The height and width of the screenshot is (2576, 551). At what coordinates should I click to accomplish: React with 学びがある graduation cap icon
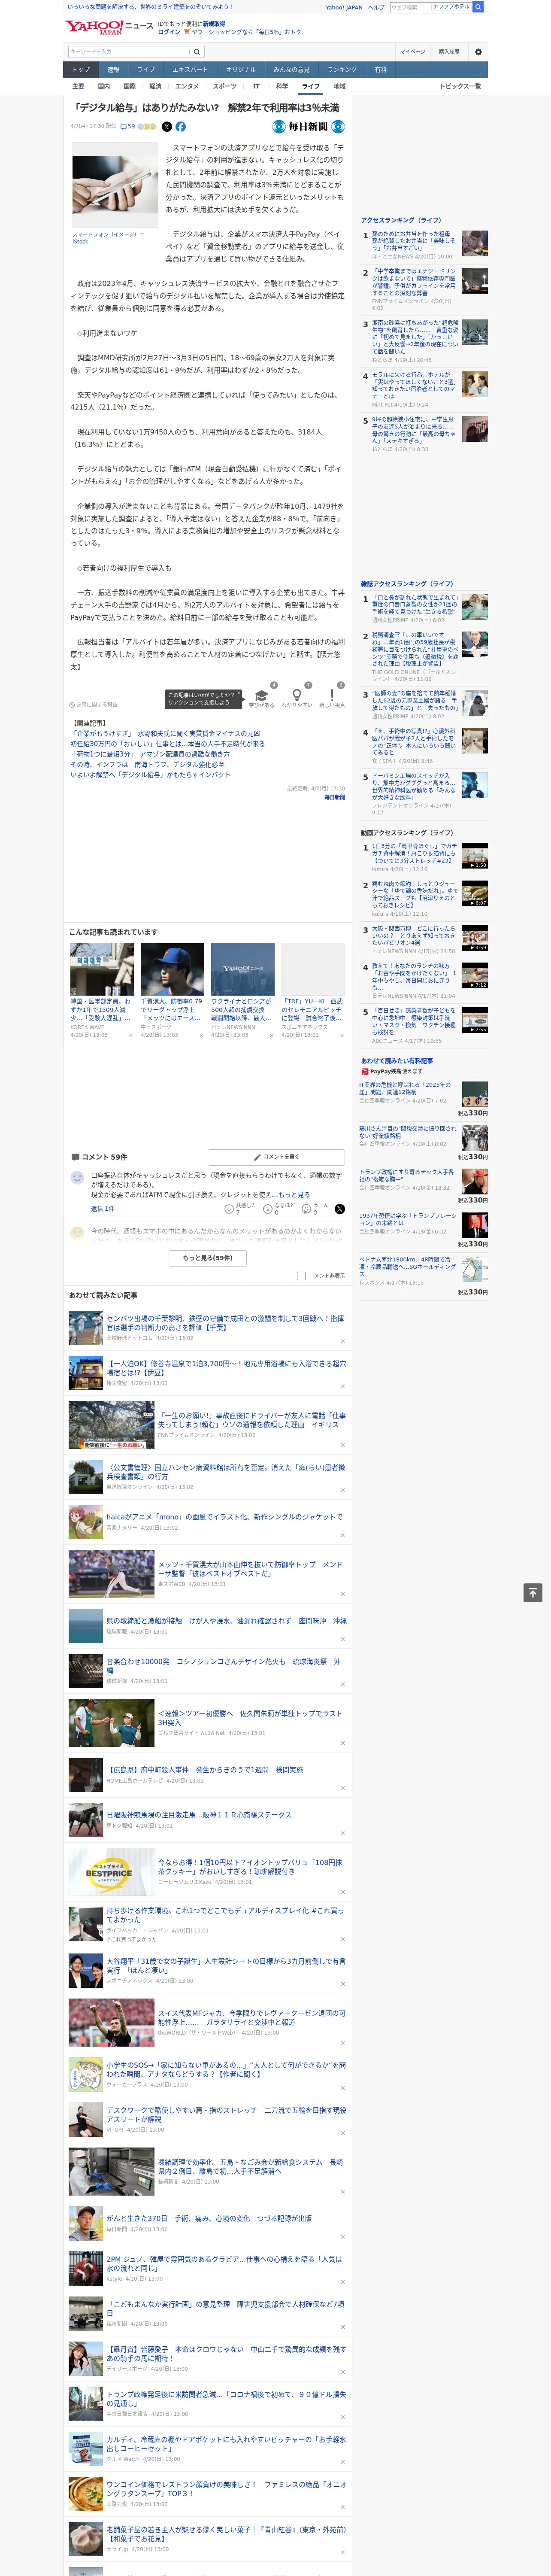click(262, 695)
